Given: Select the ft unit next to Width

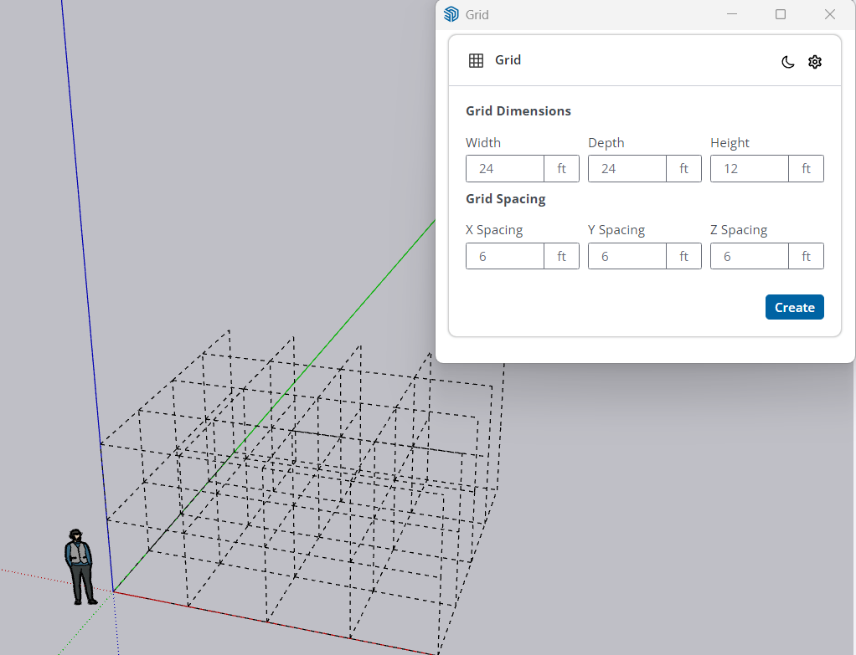Looking at the screenshot, I should pos(561,168).
